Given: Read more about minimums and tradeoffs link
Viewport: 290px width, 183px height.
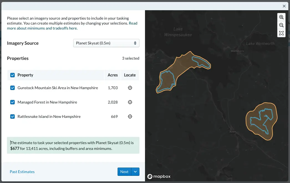Looking at the screenshot, I should tap(72, 26).
